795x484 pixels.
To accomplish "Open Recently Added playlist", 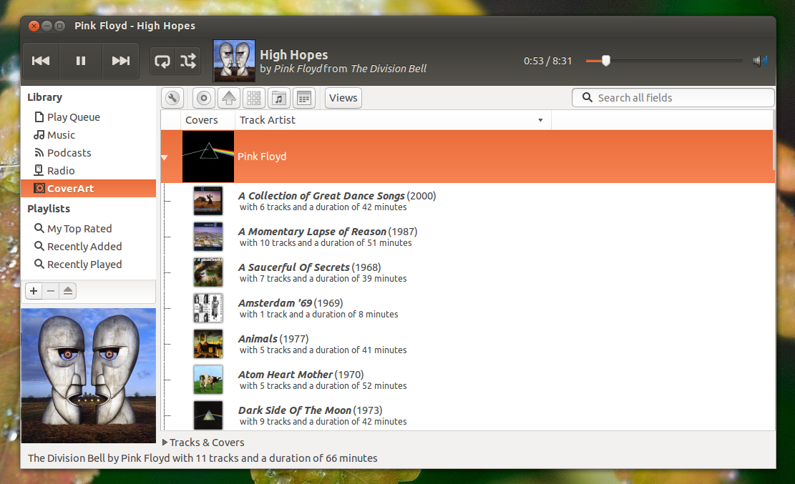I will (88, 247).
